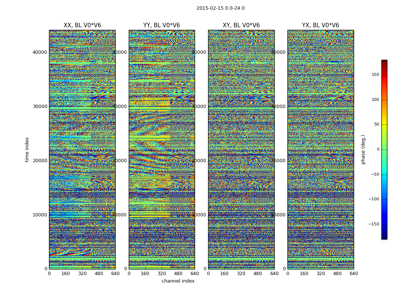Select the 'XX, BL V0*V6' panel title
This screenshot has width=393, height=299.
(x=82, y=25)
